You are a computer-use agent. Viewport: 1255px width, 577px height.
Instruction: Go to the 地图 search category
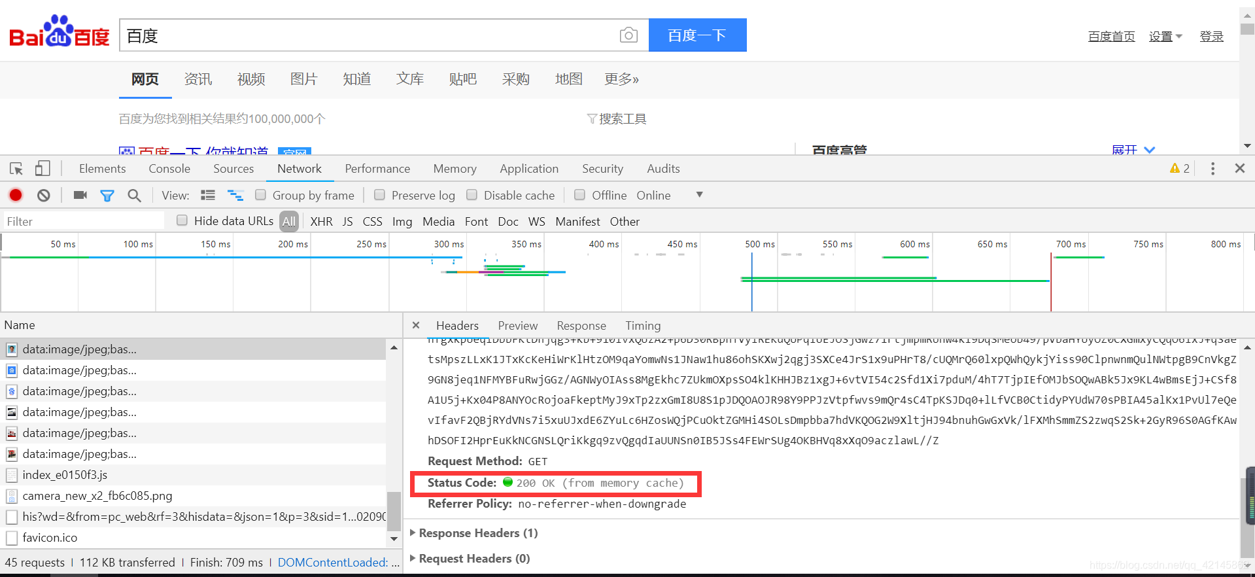[569, 79]
